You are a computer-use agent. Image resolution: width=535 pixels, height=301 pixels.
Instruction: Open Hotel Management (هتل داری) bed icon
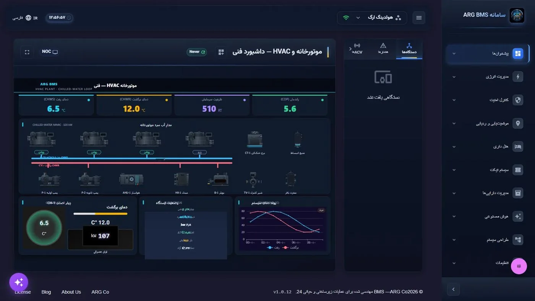click(518, 147)
